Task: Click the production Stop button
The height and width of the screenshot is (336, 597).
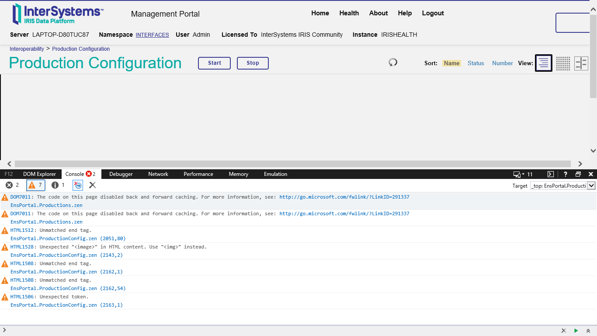Action: point(253,63)
